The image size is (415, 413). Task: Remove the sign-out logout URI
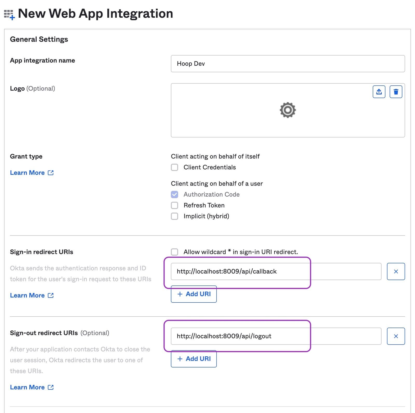click(396, 336)
